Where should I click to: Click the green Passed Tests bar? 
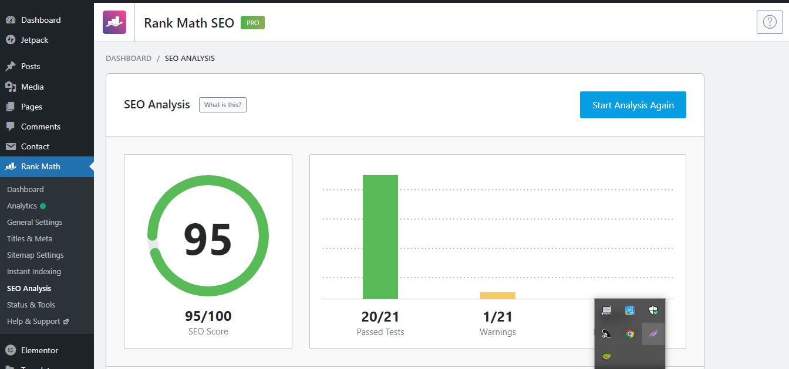click(380, 237)
